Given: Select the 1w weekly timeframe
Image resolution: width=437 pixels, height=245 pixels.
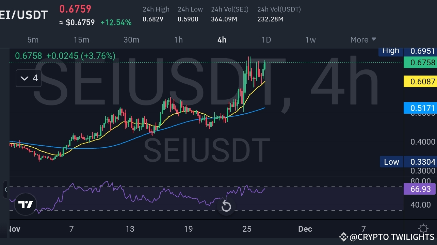Looking at the screenshot, I should (310, 40).
